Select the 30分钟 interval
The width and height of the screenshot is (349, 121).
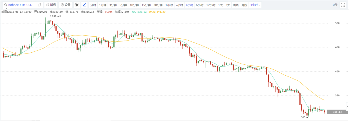click(158, 5)
